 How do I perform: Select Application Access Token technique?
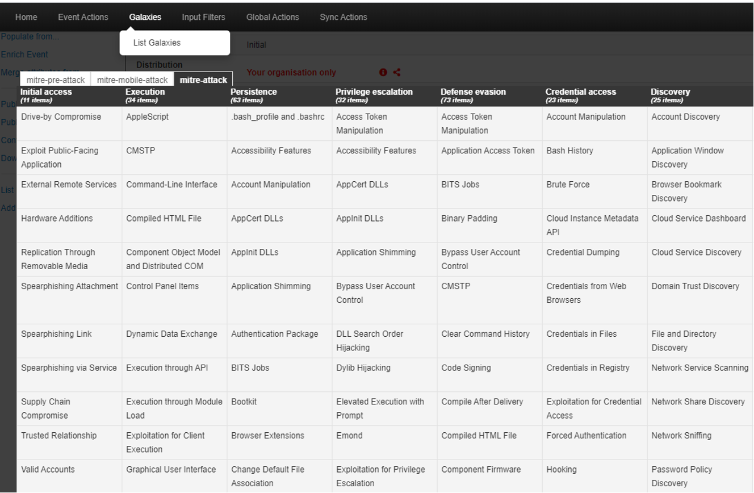point(489,157)
